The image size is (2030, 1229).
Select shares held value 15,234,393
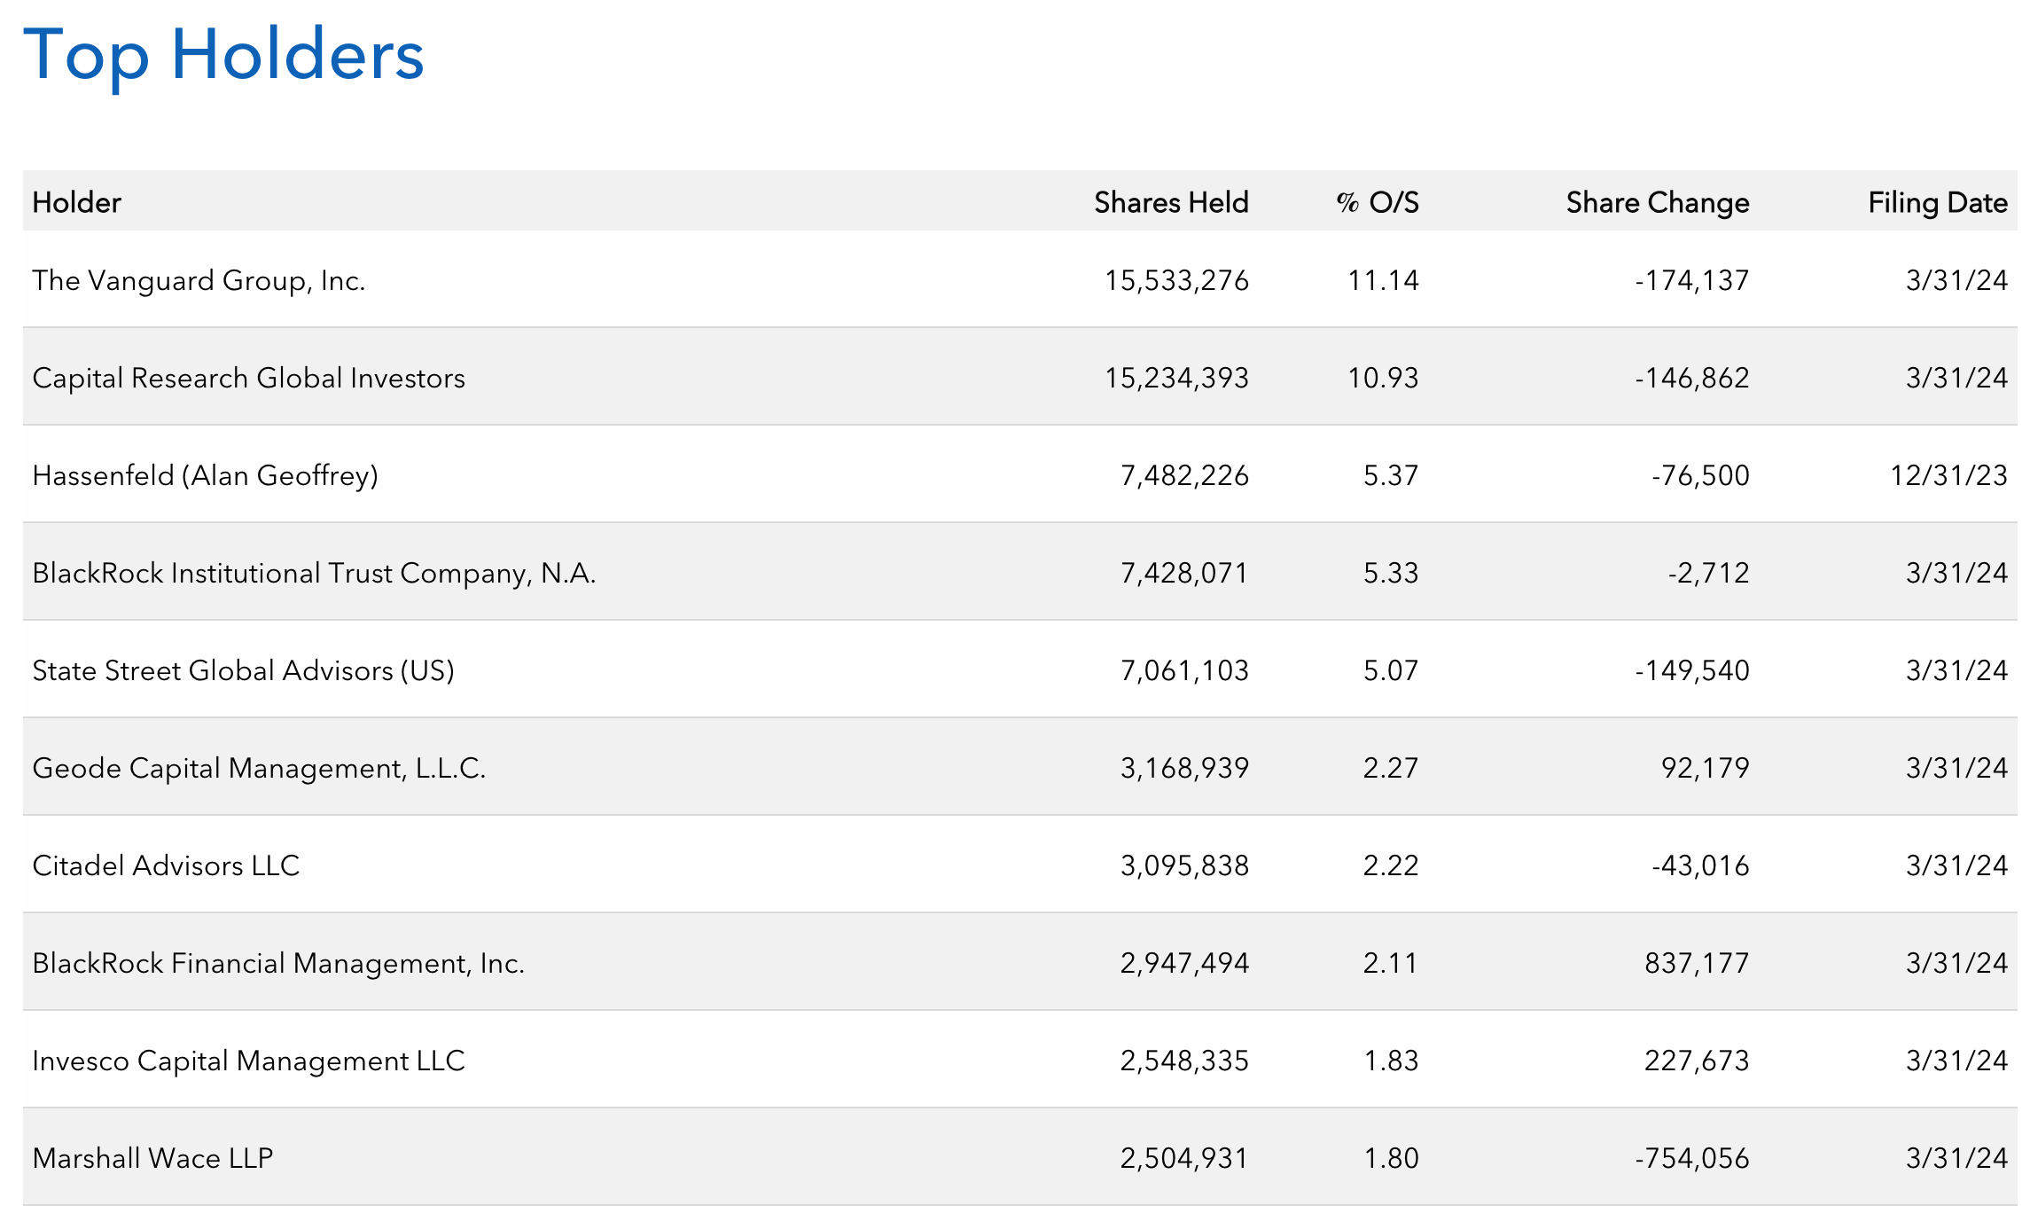pyautogui.click(x=1176, y=378)
